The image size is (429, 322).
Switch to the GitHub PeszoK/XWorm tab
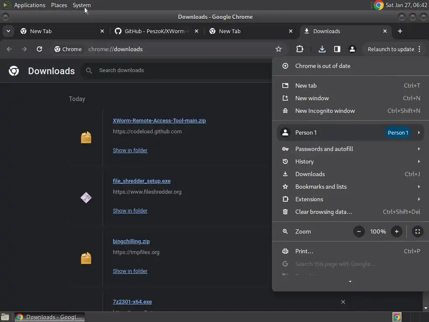(x=157, y=31)
